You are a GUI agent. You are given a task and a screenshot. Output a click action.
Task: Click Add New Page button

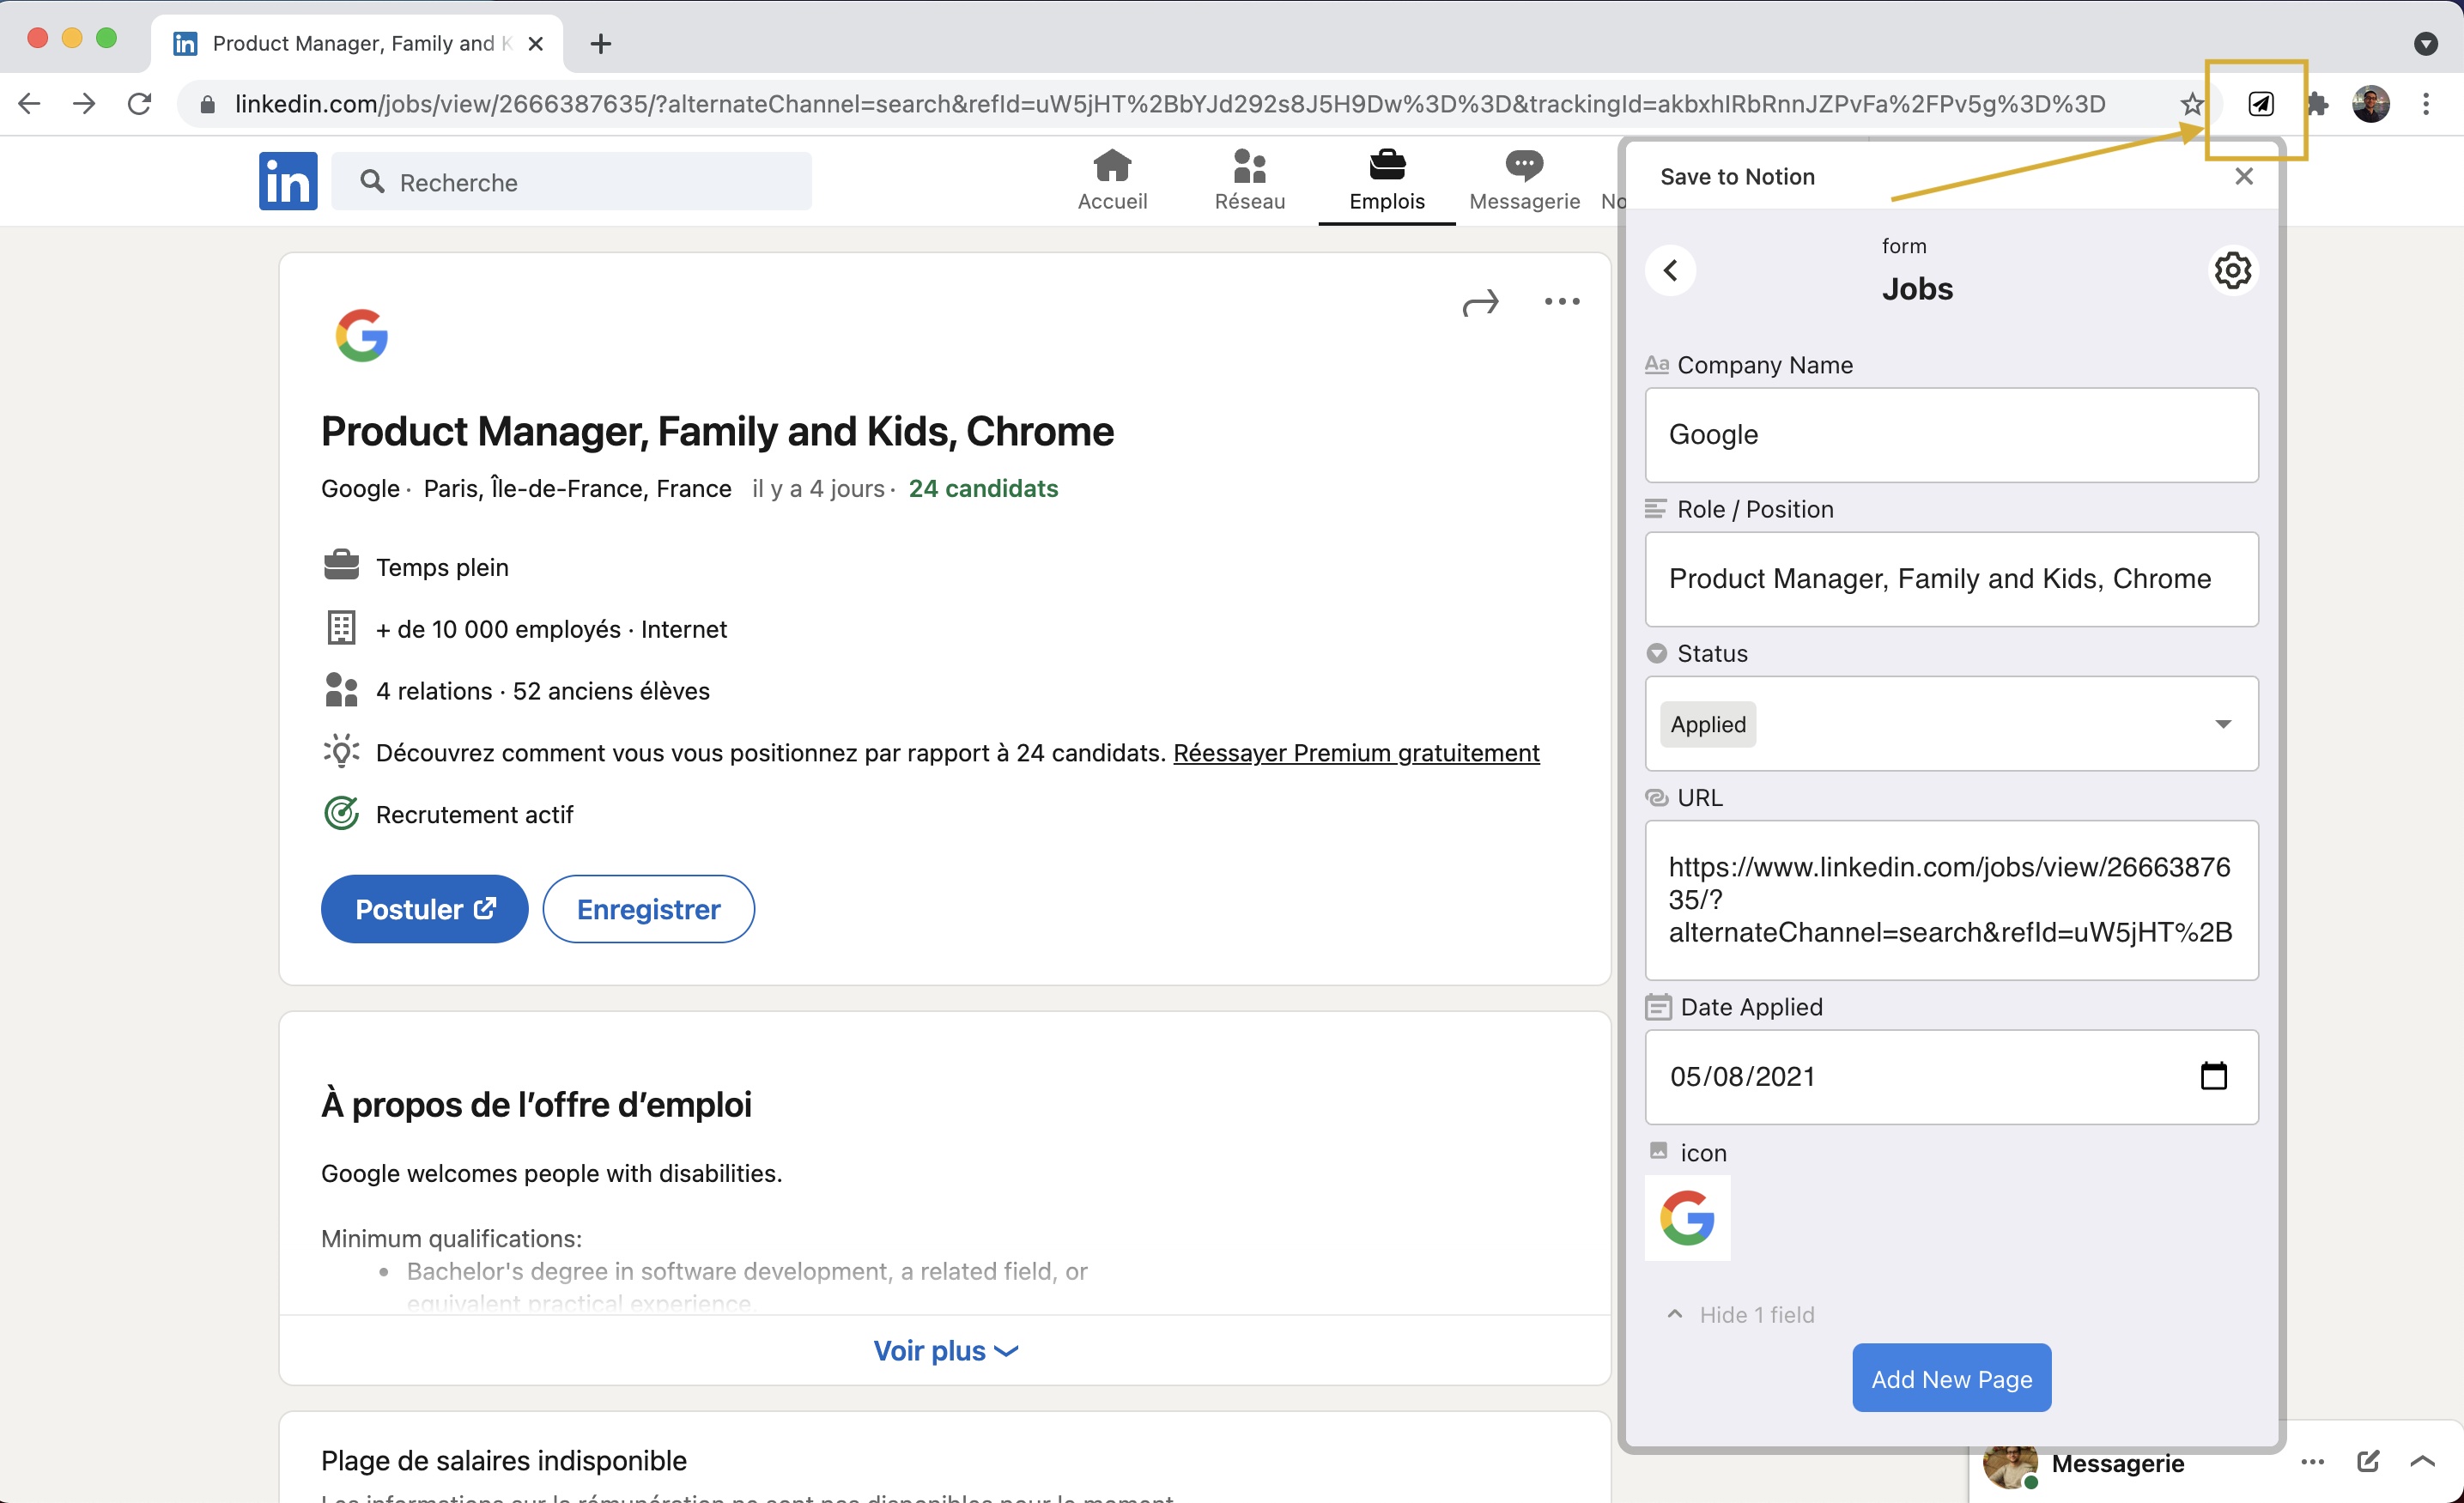[1951, 1378]
